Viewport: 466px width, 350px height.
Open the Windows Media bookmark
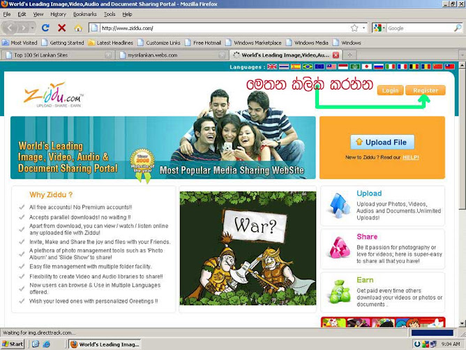tap(307, 43)
